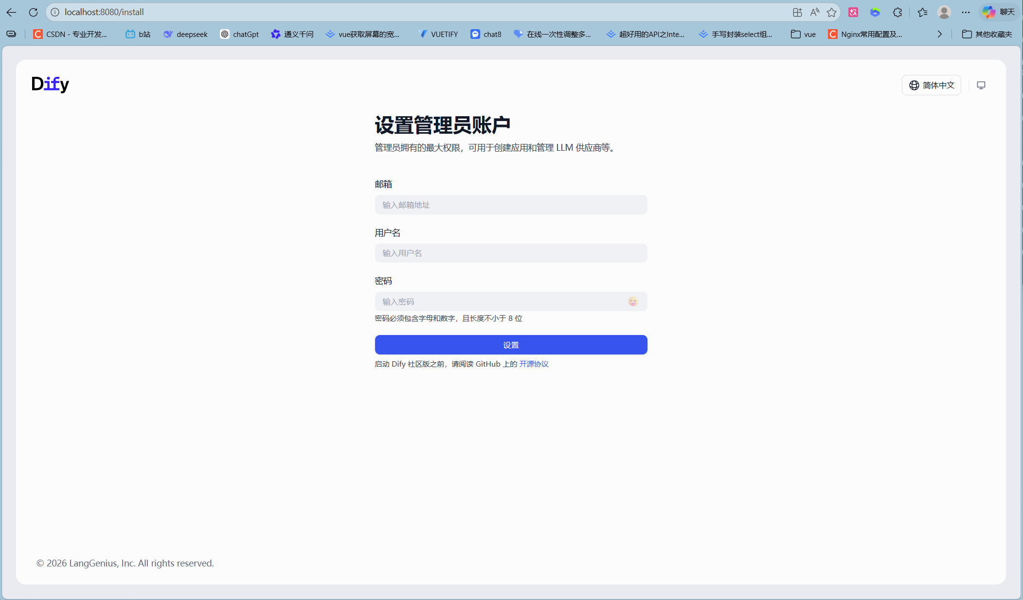The width and height of the screenshot is (1023, 600).
Task: Reload the page with refresh icon
Action: pyautogui.click(x=33, y=12)
